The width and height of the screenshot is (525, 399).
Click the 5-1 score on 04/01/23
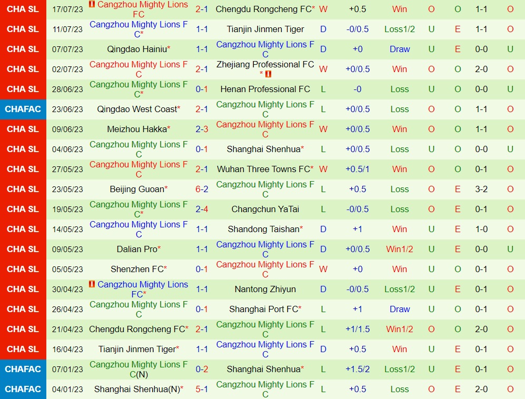click(x=202, y=389)
